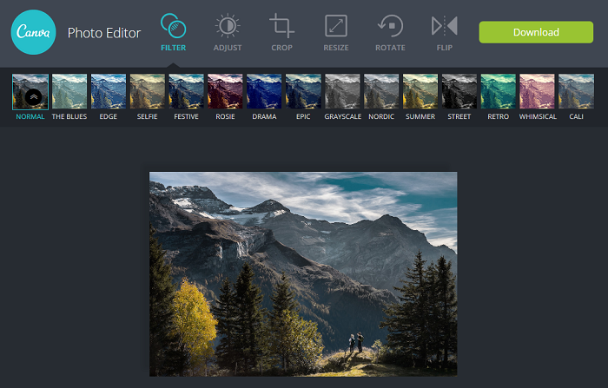Apply the Festive filter thumbnail
Screen dimensions: 608x388
tap(186, 91)
